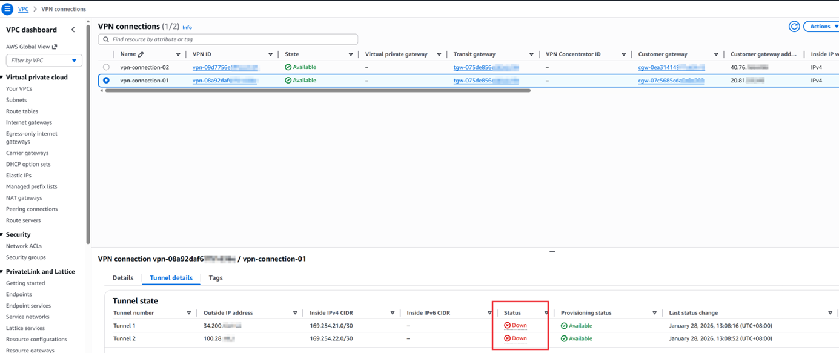Click the horizontal scrollbar under connections table
Screen dimensions: 839x353
(317, 90)
